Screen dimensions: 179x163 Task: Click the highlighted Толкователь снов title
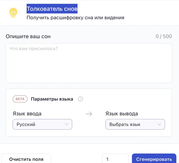click(x=52, y=9)
